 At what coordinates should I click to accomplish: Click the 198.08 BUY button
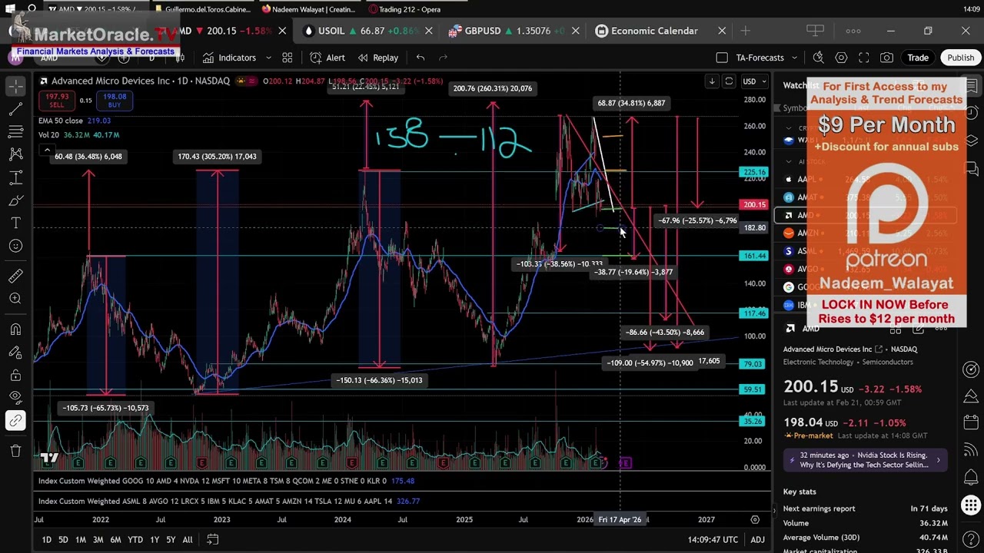pos(115,101)
